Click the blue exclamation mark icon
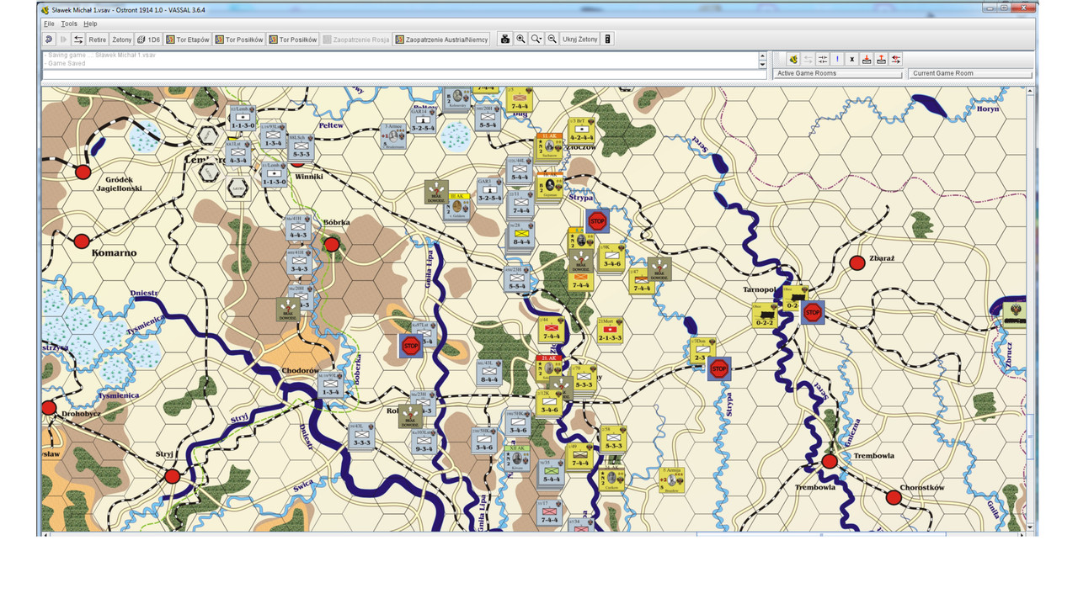The height and width of the screenshot is (604, 1078). [837, 60]
